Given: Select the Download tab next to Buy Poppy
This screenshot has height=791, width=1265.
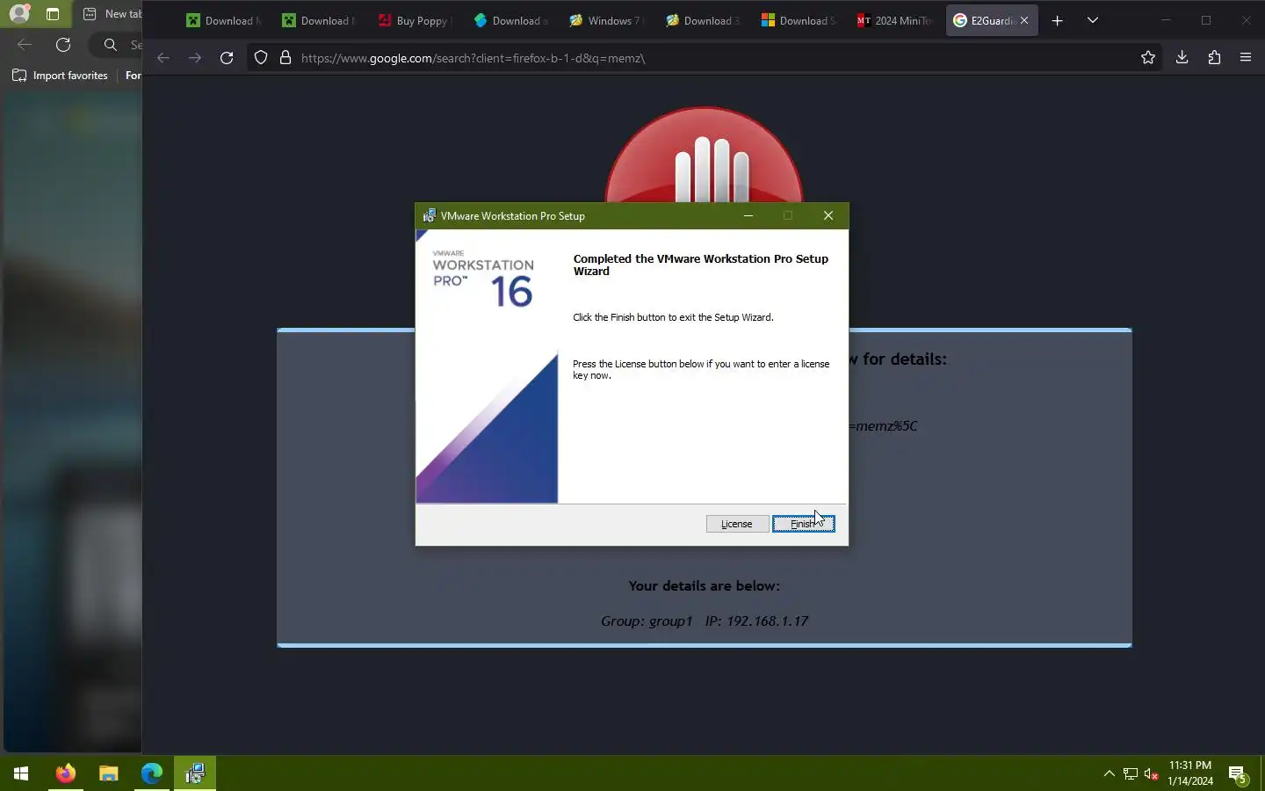Looking at the screenshot, I should (510, 20).
